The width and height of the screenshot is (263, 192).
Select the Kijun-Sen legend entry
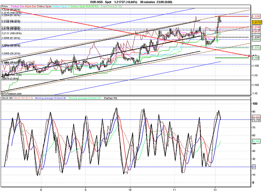(x=31, y=6)
